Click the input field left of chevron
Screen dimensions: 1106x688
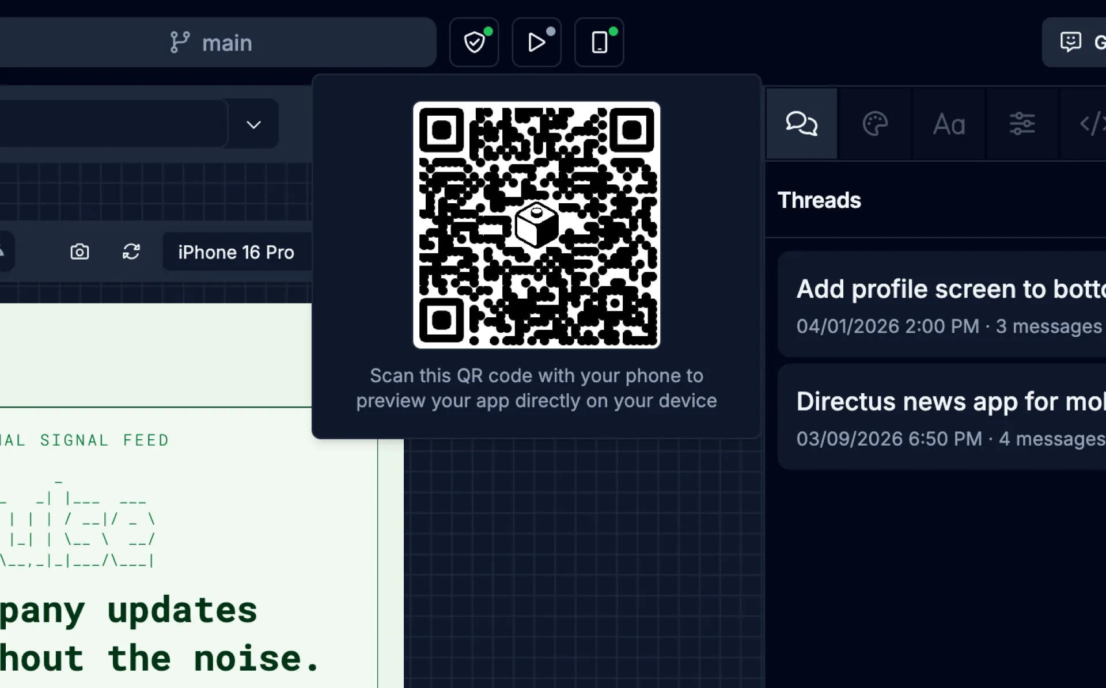pos(113,124)
